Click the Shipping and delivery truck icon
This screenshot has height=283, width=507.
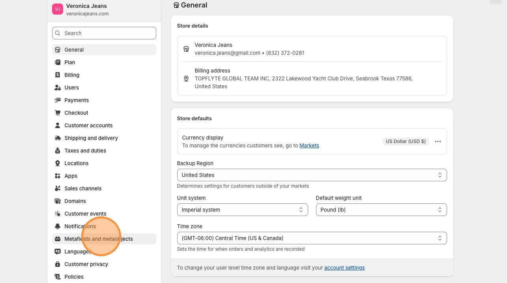coord(58,138)
